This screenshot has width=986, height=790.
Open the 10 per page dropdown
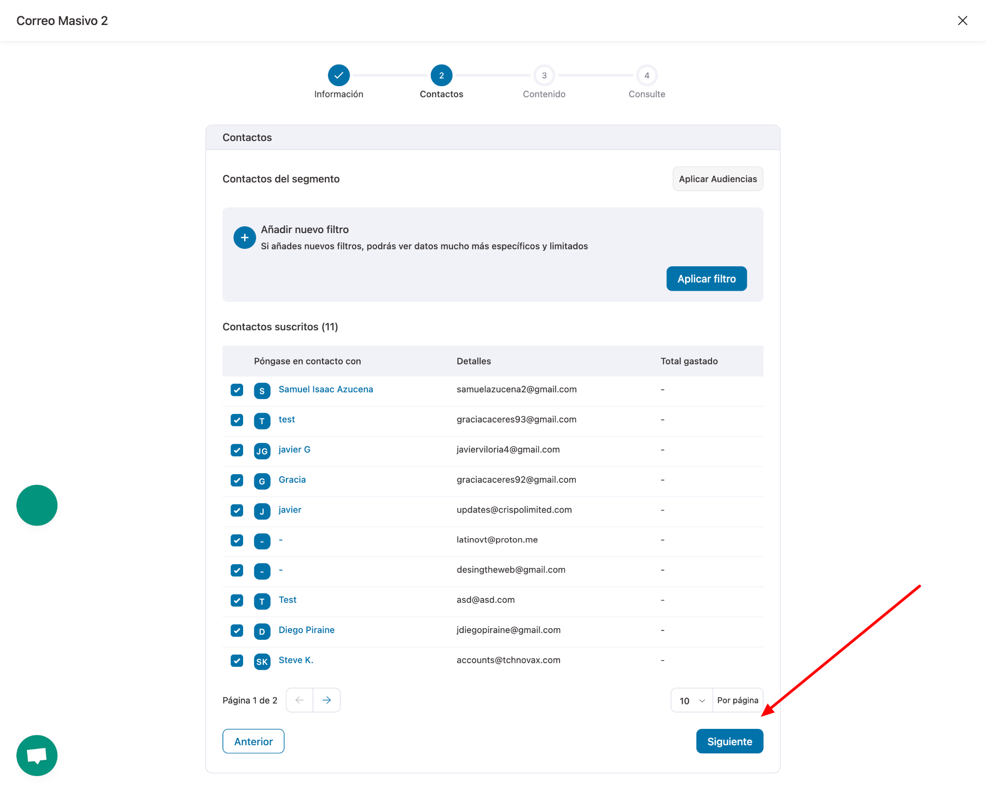point(691,700)
